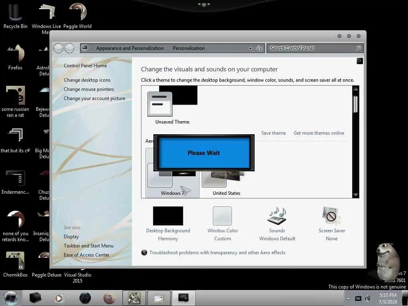Open Screen Saver None setting

click(331, 224)
